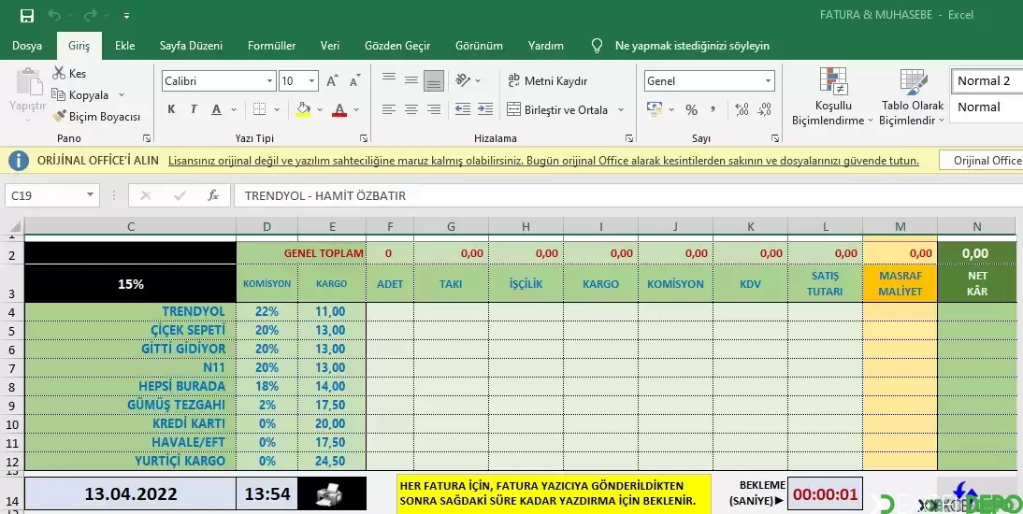
Task: Click the Ne yapmak istediğinizi söyleyin search box
Action: coord(692,46)
